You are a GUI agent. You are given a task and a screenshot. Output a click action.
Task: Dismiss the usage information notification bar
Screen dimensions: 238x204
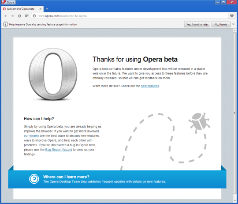(x=234, y=24)
